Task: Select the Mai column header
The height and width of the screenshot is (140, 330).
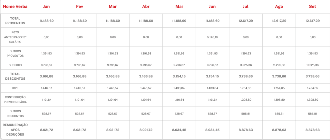Action: point(180,6)
